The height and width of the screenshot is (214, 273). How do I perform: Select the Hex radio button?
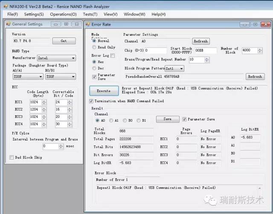pos(94,62)
